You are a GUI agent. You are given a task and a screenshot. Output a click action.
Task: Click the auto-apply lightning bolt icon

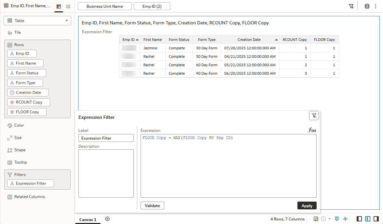click(x=345, y=218)
